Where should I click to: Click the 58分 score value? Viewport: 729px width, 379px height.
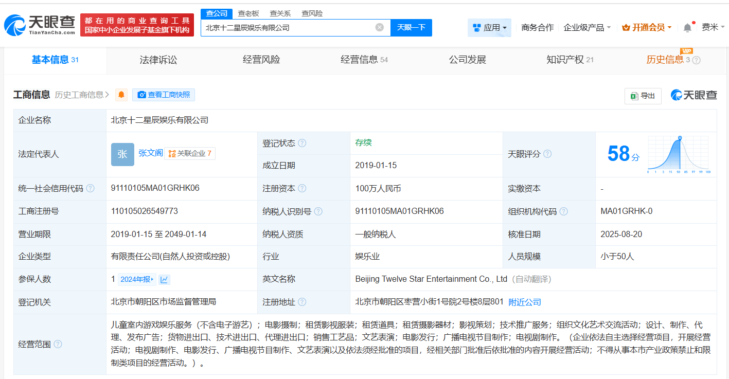click(624, 154)
